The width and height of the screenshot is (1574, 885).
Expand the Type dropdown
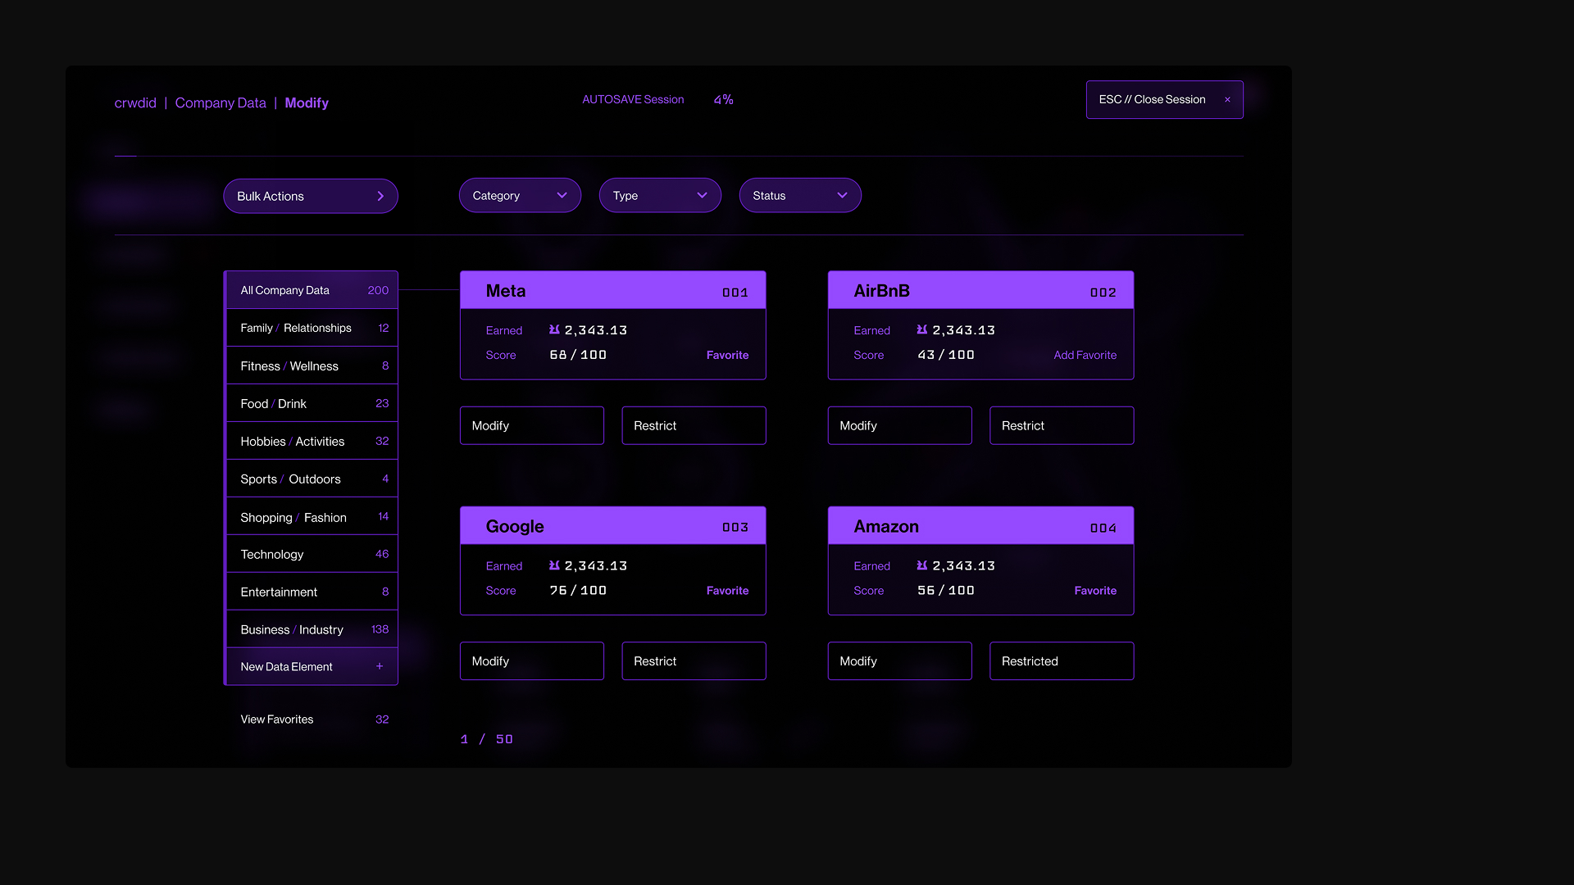(x=660, y=195)
